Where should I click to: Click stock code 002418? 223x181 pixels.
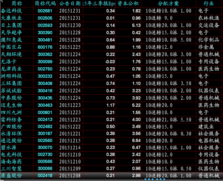tap(45, 175)
